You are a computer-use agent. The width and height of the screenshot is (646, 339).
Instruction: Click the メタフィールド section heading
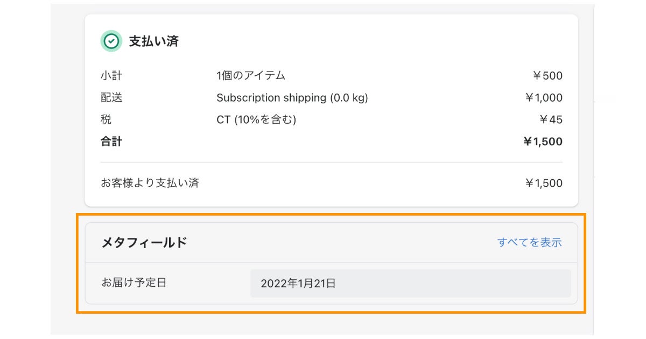point(144,243)
